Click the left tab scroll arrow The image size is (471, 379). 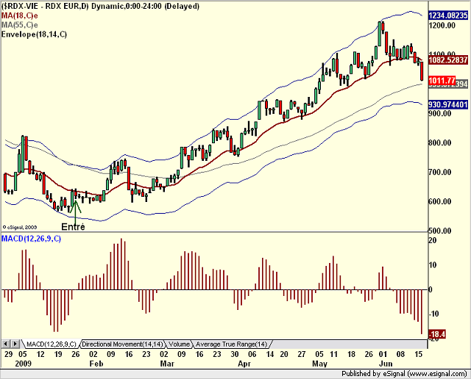coord(6,344)
